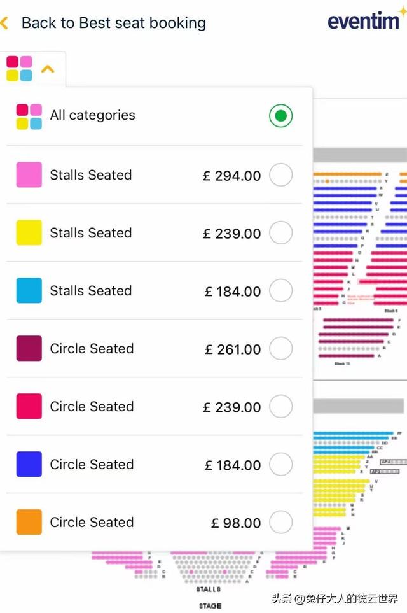Select the All categories radio button
This screenshot has width=407, height=613.
[x=280, y=116]
